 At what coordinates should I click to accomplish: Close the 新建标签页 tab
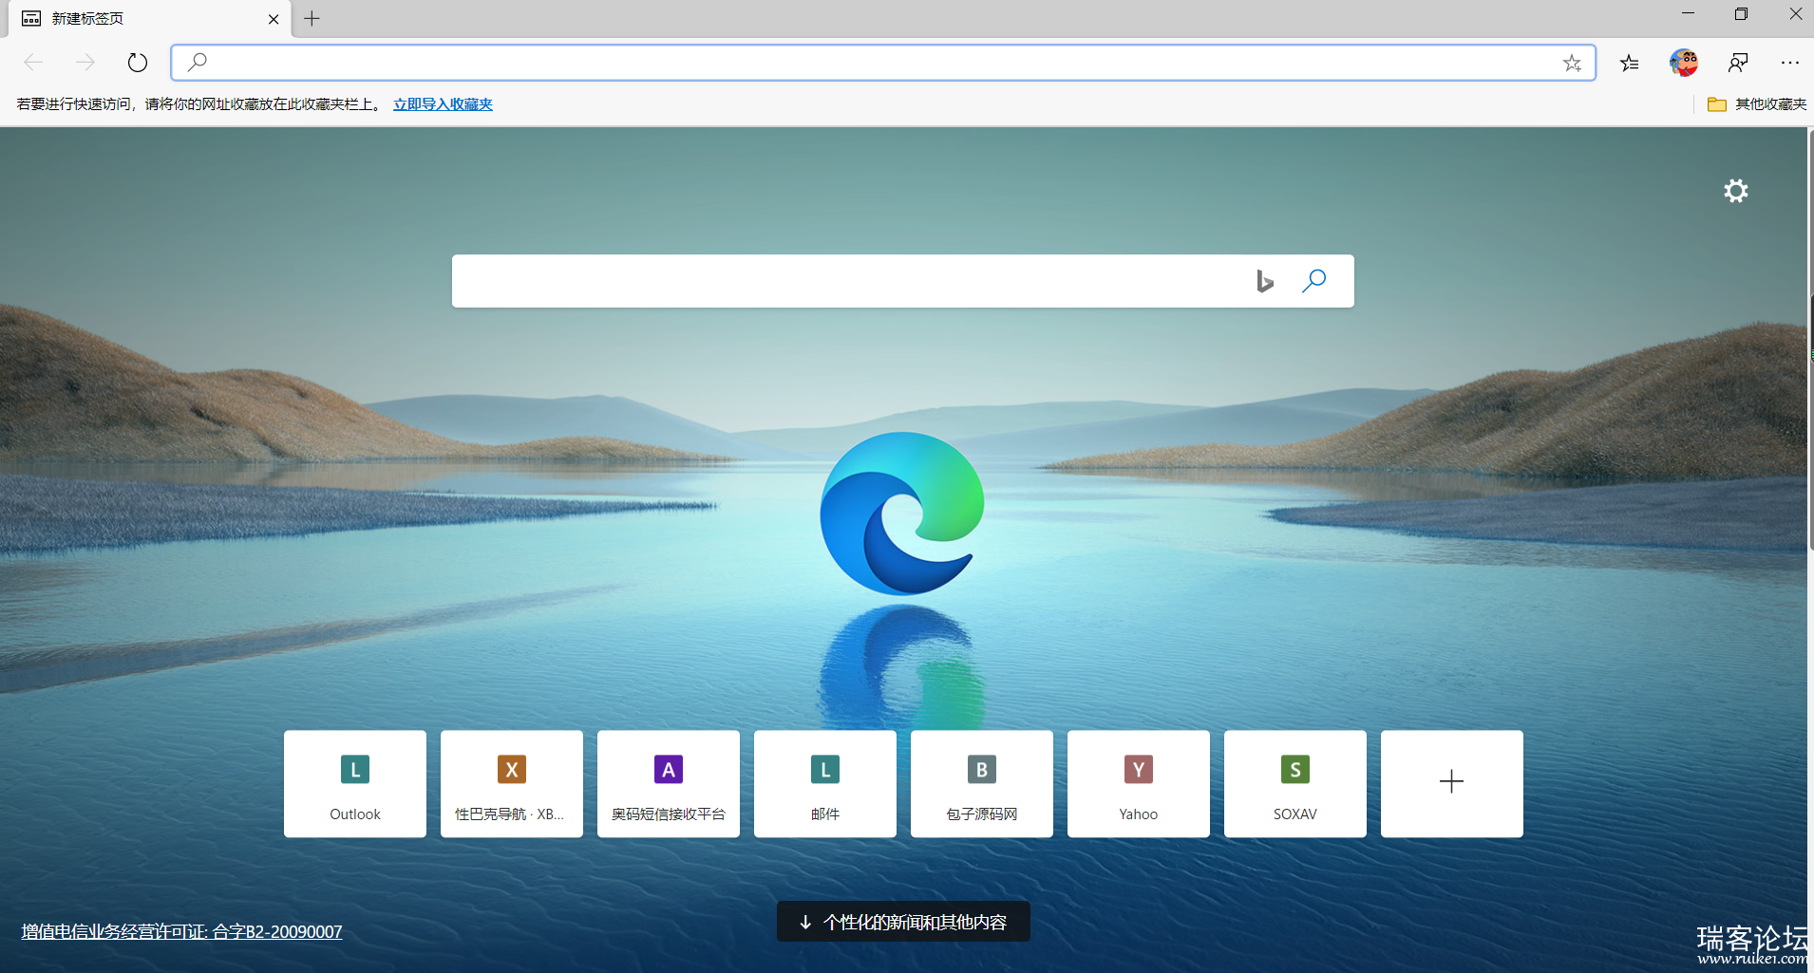coord(274,19)
